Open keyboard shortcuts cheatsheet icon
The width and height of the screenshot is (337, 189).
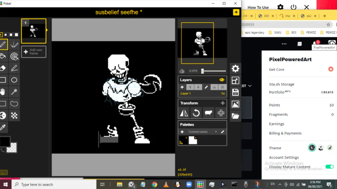(x=4, y=172)
